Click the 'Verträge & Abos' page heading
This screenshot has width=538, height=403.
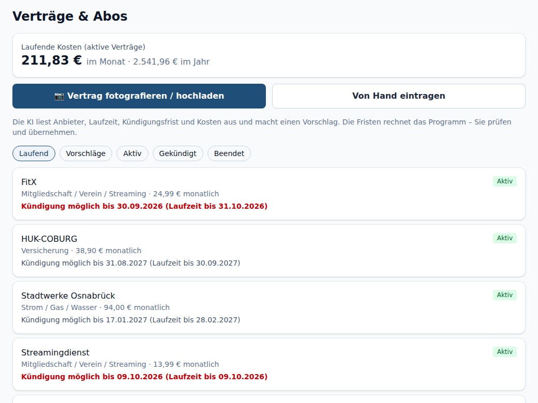pos(70,17)
